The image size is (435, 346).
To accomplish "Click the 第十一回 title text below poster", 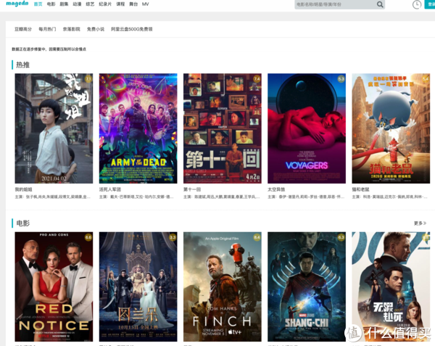I will [192, 189].
